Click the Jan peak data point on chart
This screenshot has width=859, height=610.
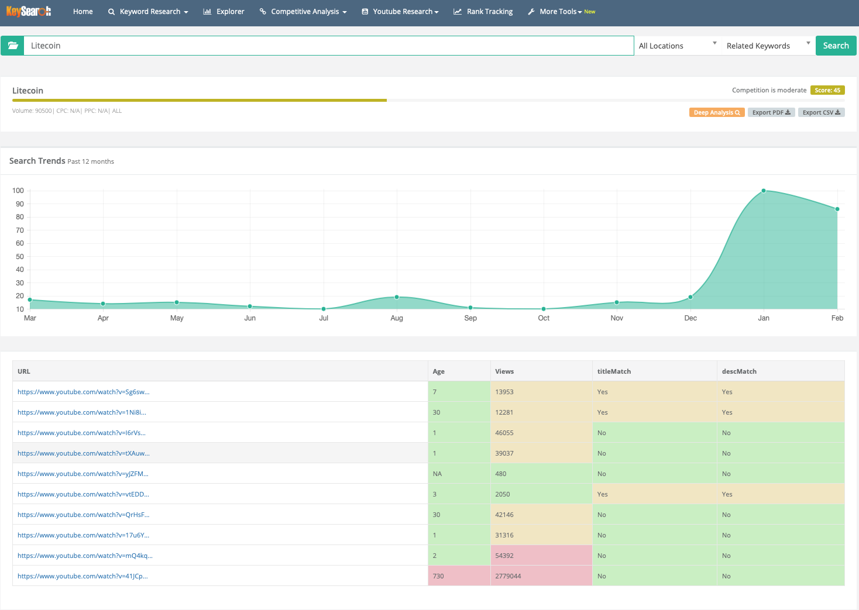(764, 191)
